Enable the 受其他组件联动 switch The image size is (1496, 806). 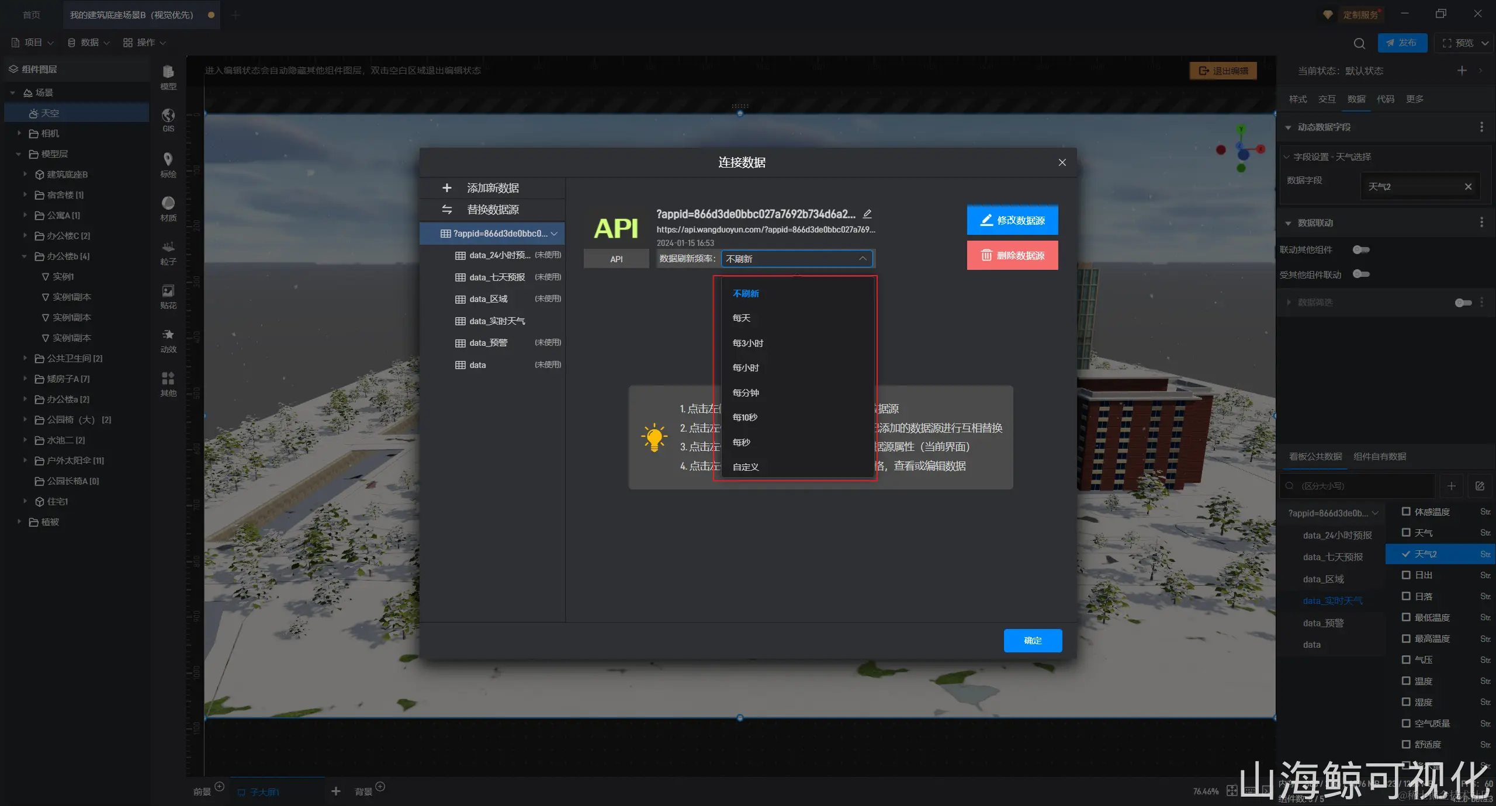coord(1360,275)
